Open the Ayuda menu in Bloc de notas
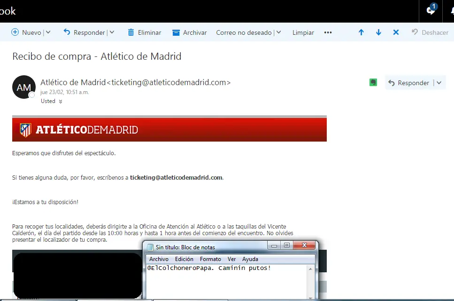Screen dimensions: 454x301 point(250,259)
